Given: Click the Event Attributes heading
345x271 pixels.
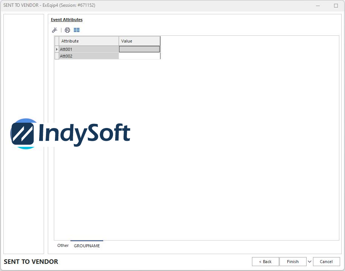Looking at the screenshot, I should (67, 20).
